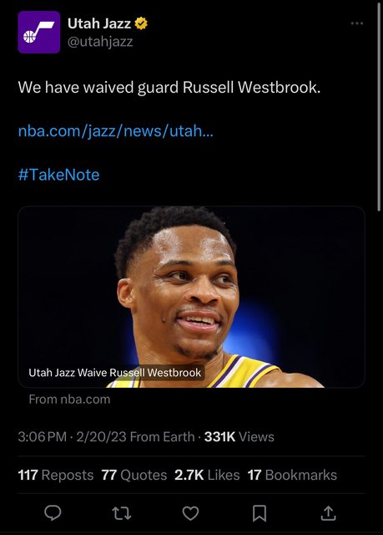Tap the share upload icon
The image size is (383, 535).
tap(328, 513)
